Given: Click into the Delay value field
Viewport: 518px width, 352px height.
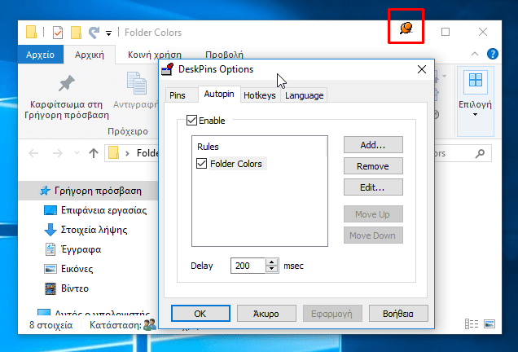Looking at the screenshot, I should click(248, 266).
